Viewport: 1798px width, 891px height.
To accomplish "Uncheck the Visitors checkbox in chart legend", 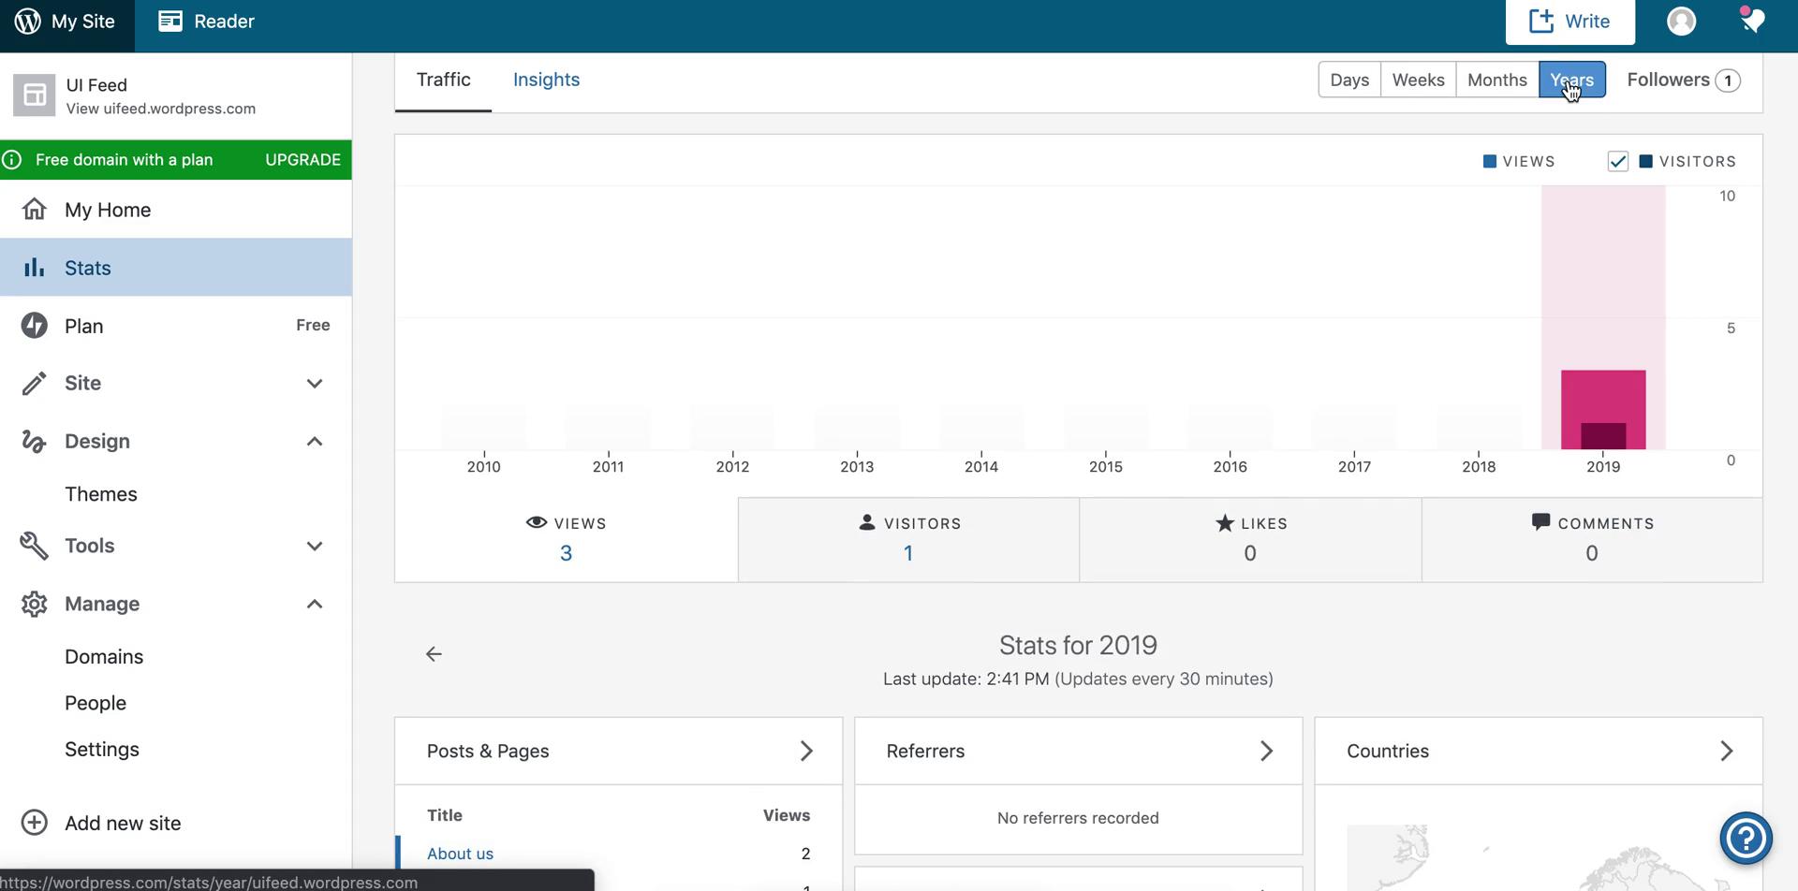I will click(1619, 161).
